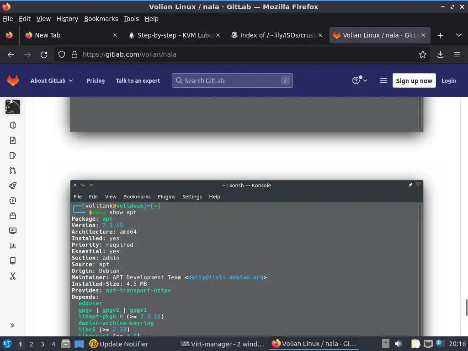The height and width of the screenshot is (351, 468).
Task: Close the Index of ~lily/ISOs tab
Action: [320, 35]
